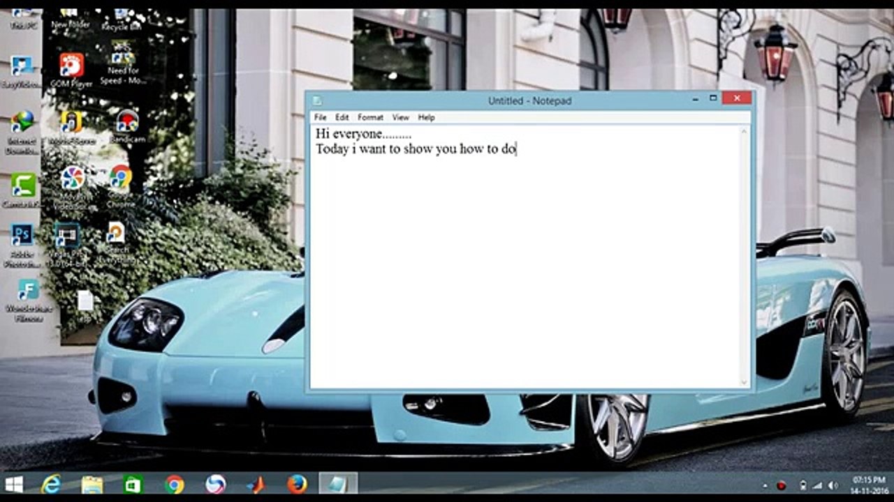
Task: Select the This PC desktop icon
Action: tap(22, 19)
